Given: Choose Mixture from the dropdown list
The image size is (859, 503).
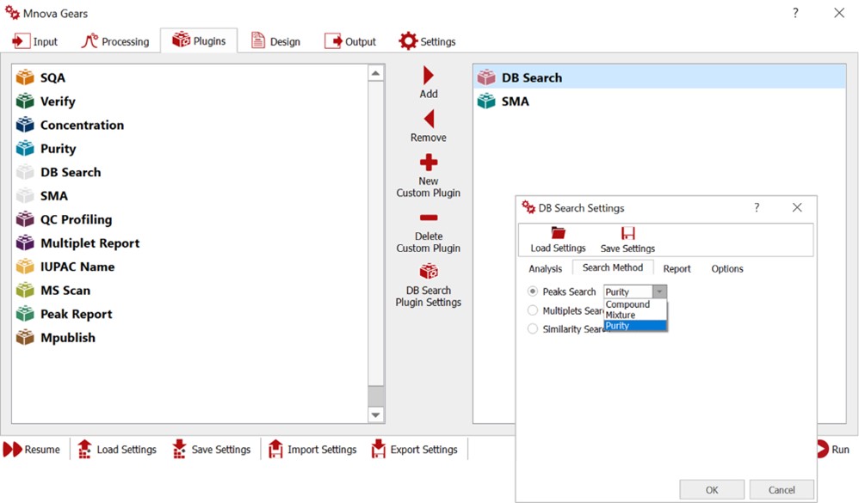Looking at the screenshot, I should pos(621,315).
